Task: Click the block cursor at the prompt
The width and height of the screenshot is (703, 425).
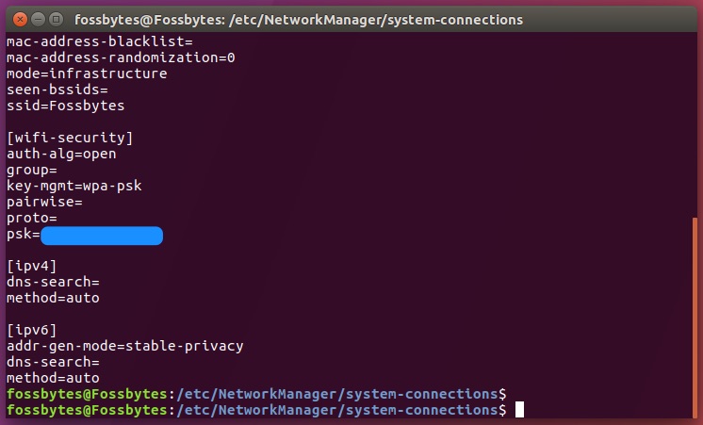Action: click(519, 410)
